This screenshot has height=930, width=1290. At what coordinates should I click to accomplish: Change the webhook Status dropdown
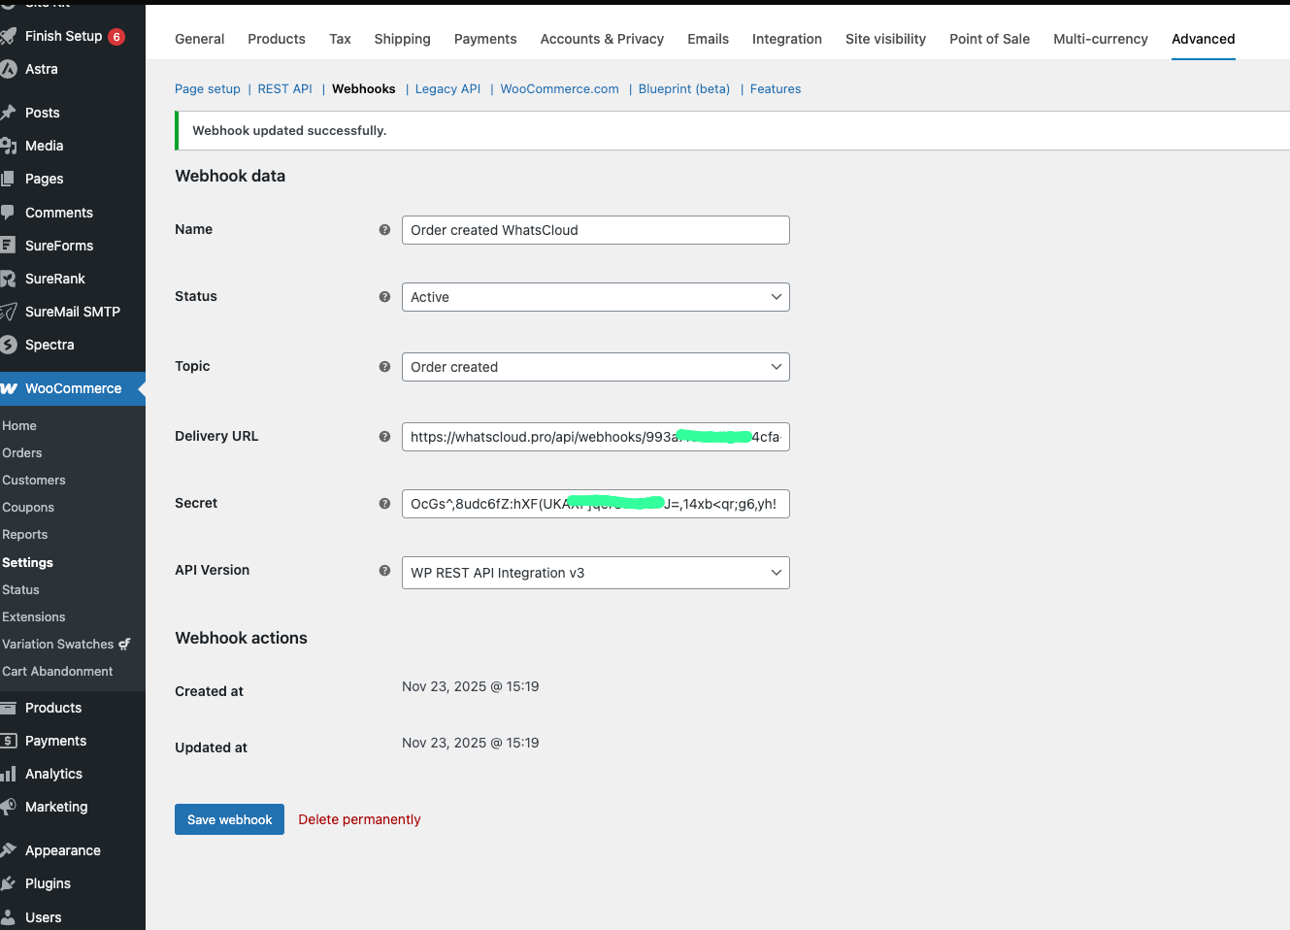(595, 296)
